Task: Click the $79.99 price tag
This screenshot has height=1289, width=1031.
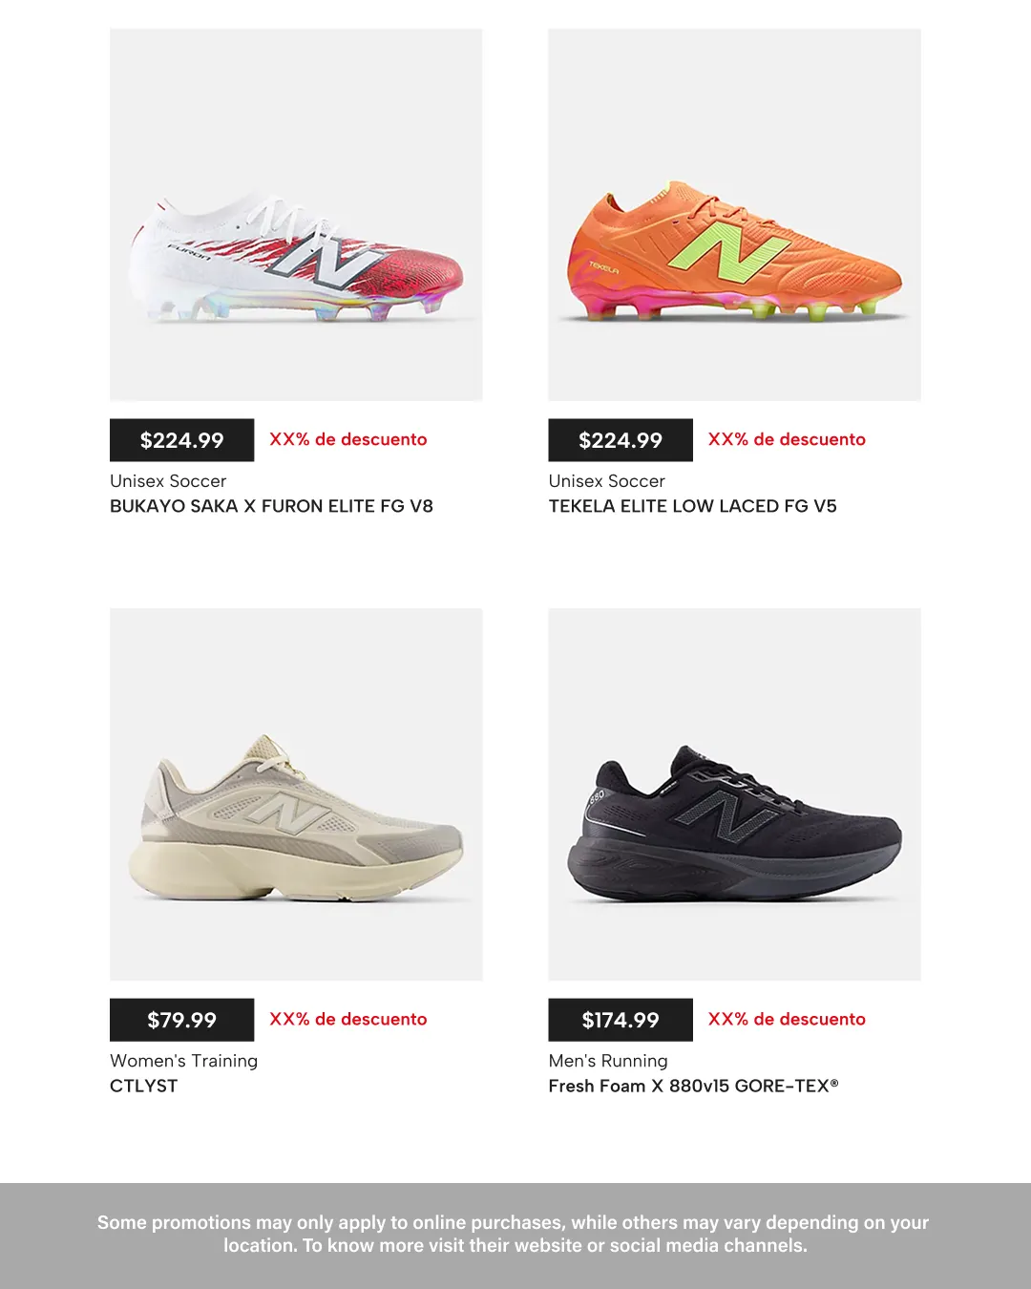Action: pyautogui.click(x=181, y=1020)
